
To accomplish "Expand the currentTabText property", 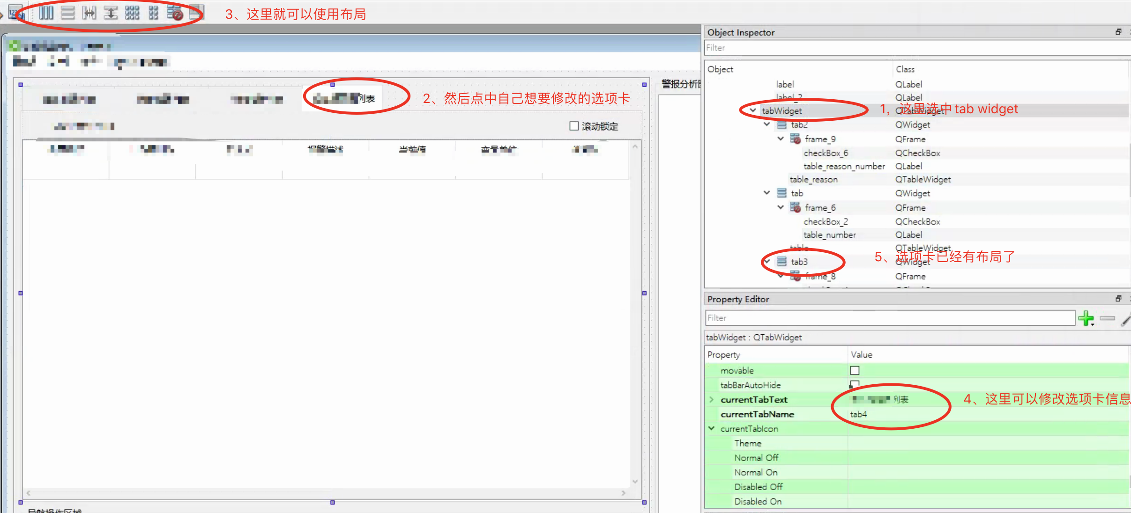I will [x=711, y=399].
